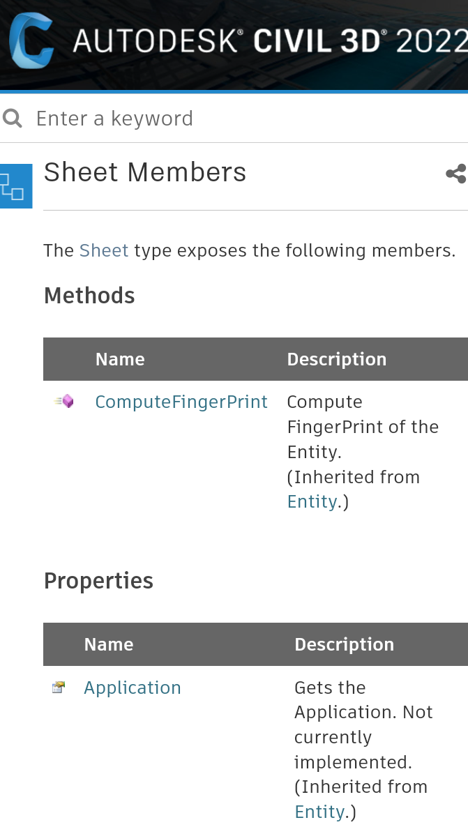This screenshot has height=827, width=468.
Task: Open the Application property page
Action: 132,688
